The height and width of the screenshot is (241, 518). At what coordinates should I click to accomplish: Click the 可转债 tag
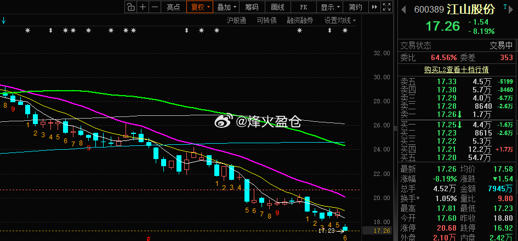tap(266, 20)
